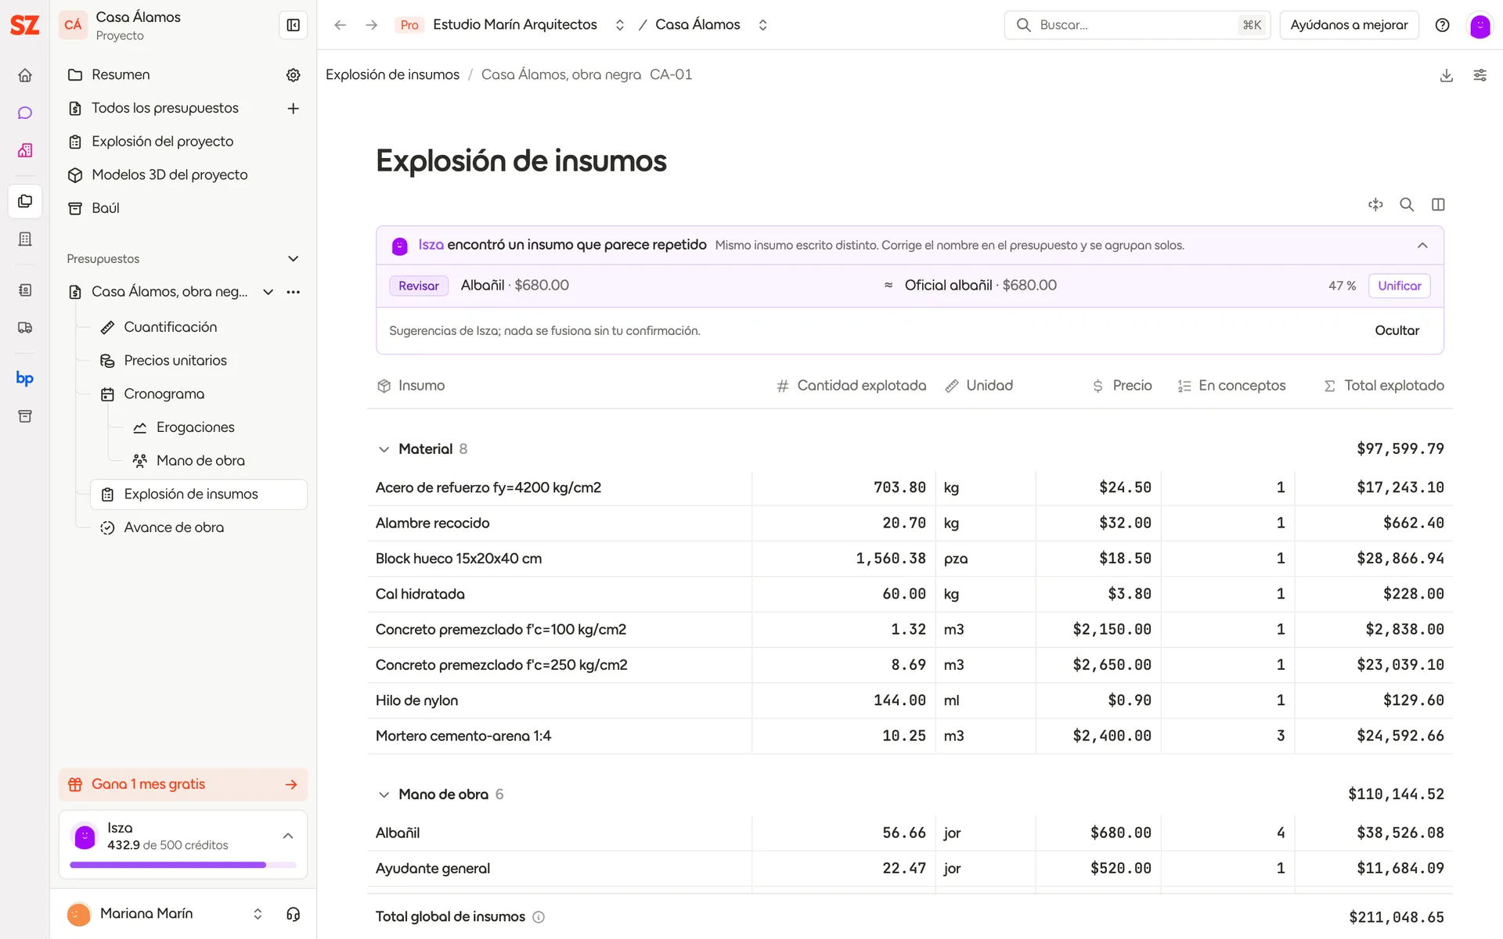The width and height of the screenshot is (1503, 939).
Task: Collapse the Presupuestos section
Action: 293,259
